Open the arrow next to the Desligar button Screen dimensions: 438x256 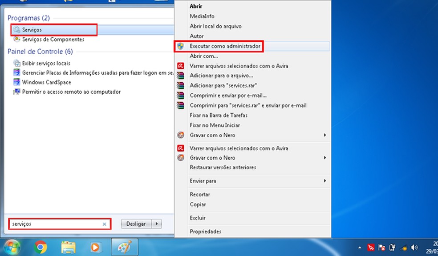(x=157, y=224)
